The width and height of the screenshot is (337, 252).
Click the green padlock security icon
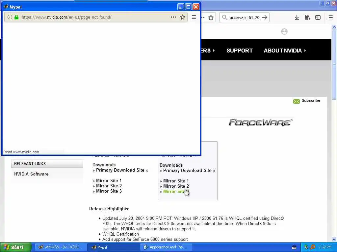(x=16, y=17)
